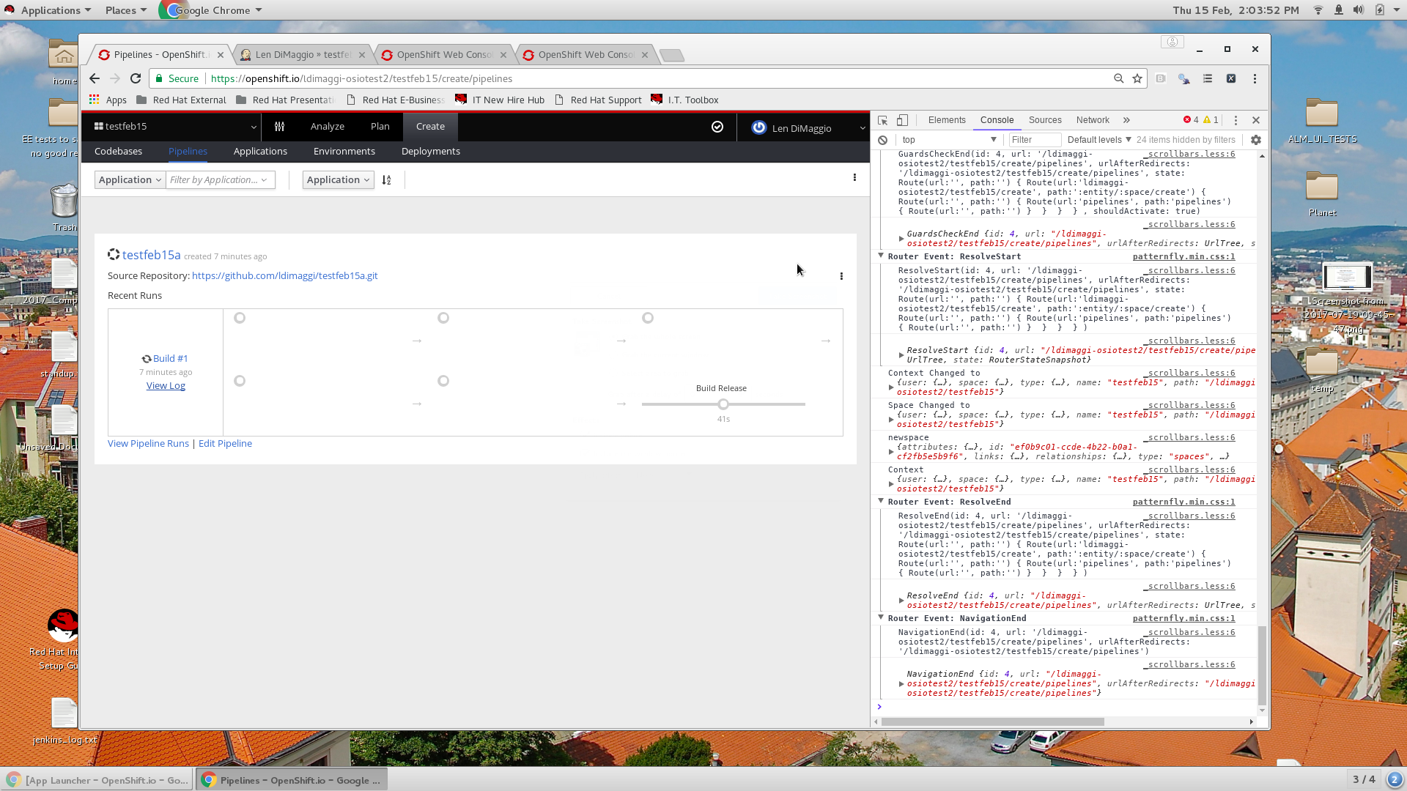The height and width of the screenshot is (791, 1407).
Task: Open the settings sliders icon in header
Action: 279,127
